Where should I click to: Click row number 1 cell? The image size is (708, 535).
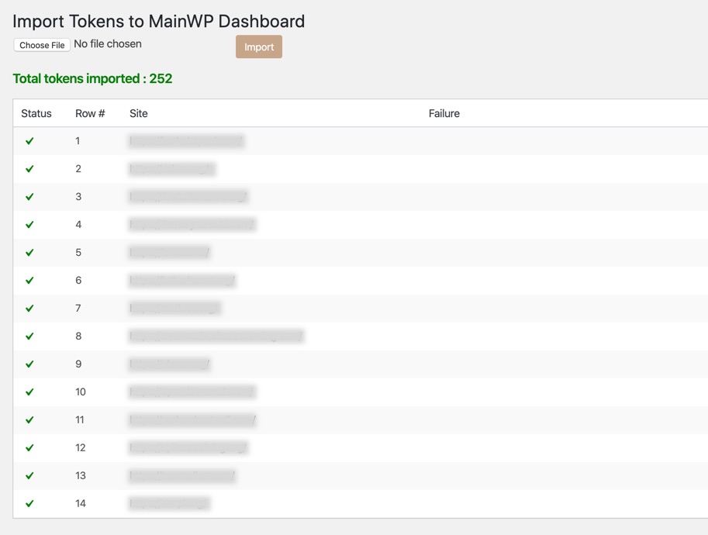pyautogui.click(x=78, y=141)
